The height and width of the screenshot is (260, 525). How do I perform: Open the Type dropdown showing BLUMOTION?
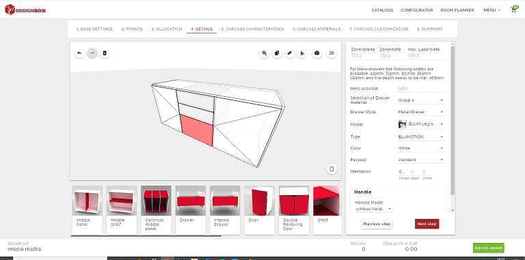point(420,136)
